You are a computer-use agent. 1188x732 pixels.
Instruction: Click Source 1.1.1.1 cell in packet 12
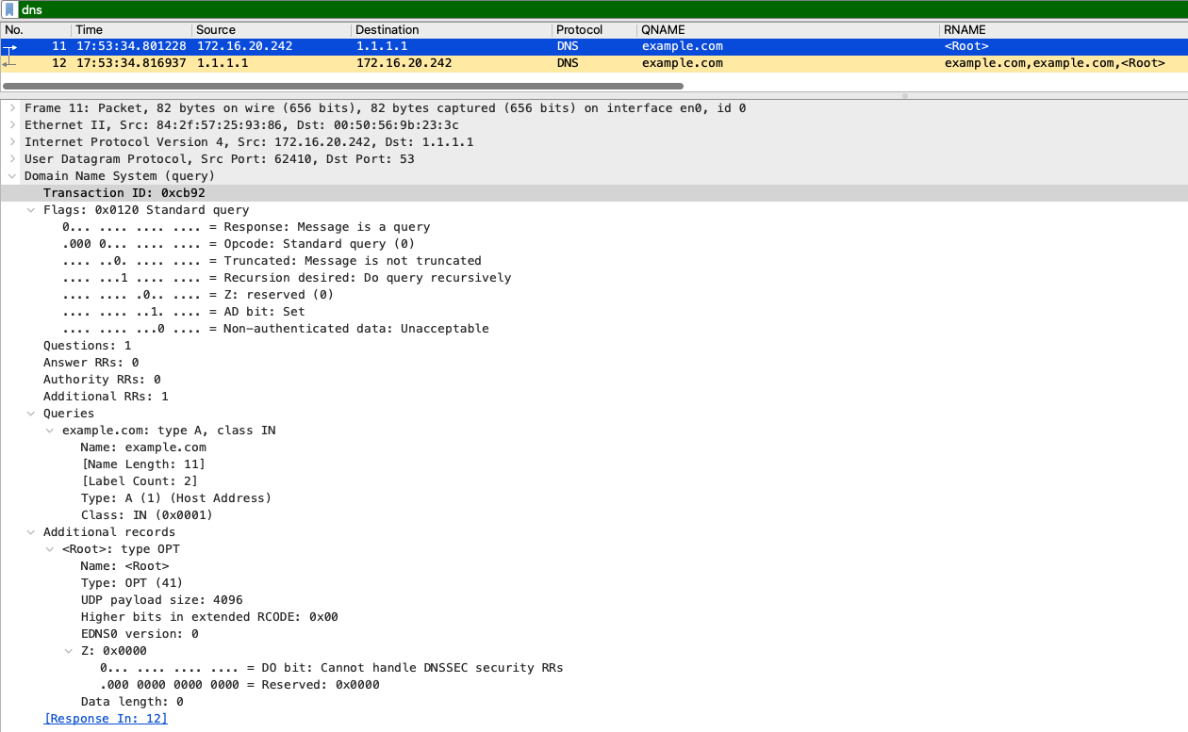(x=223, y=63)
